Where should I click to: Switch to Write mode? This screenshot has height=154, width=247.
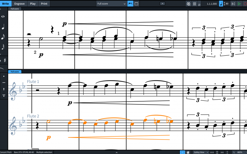(6, 4)
